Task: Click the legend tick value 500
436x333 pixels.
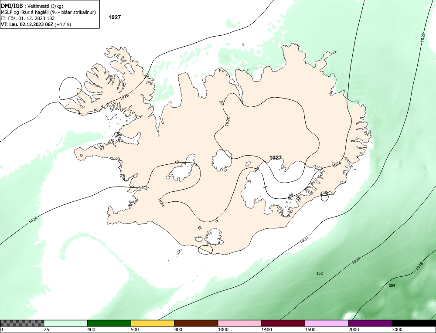Action: (135, 330)
